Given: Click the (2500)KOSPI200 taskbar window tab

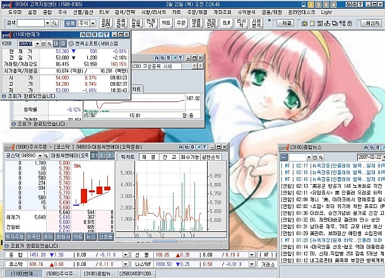Looking at the screenshot, I should [134, 274].
